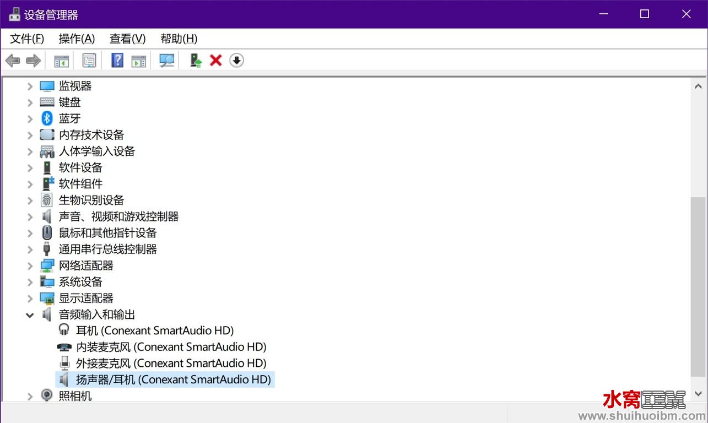Click the 显示适配器 display adapter icon
The width and height of the screenshot is (708, 423).
click(47, 299)
